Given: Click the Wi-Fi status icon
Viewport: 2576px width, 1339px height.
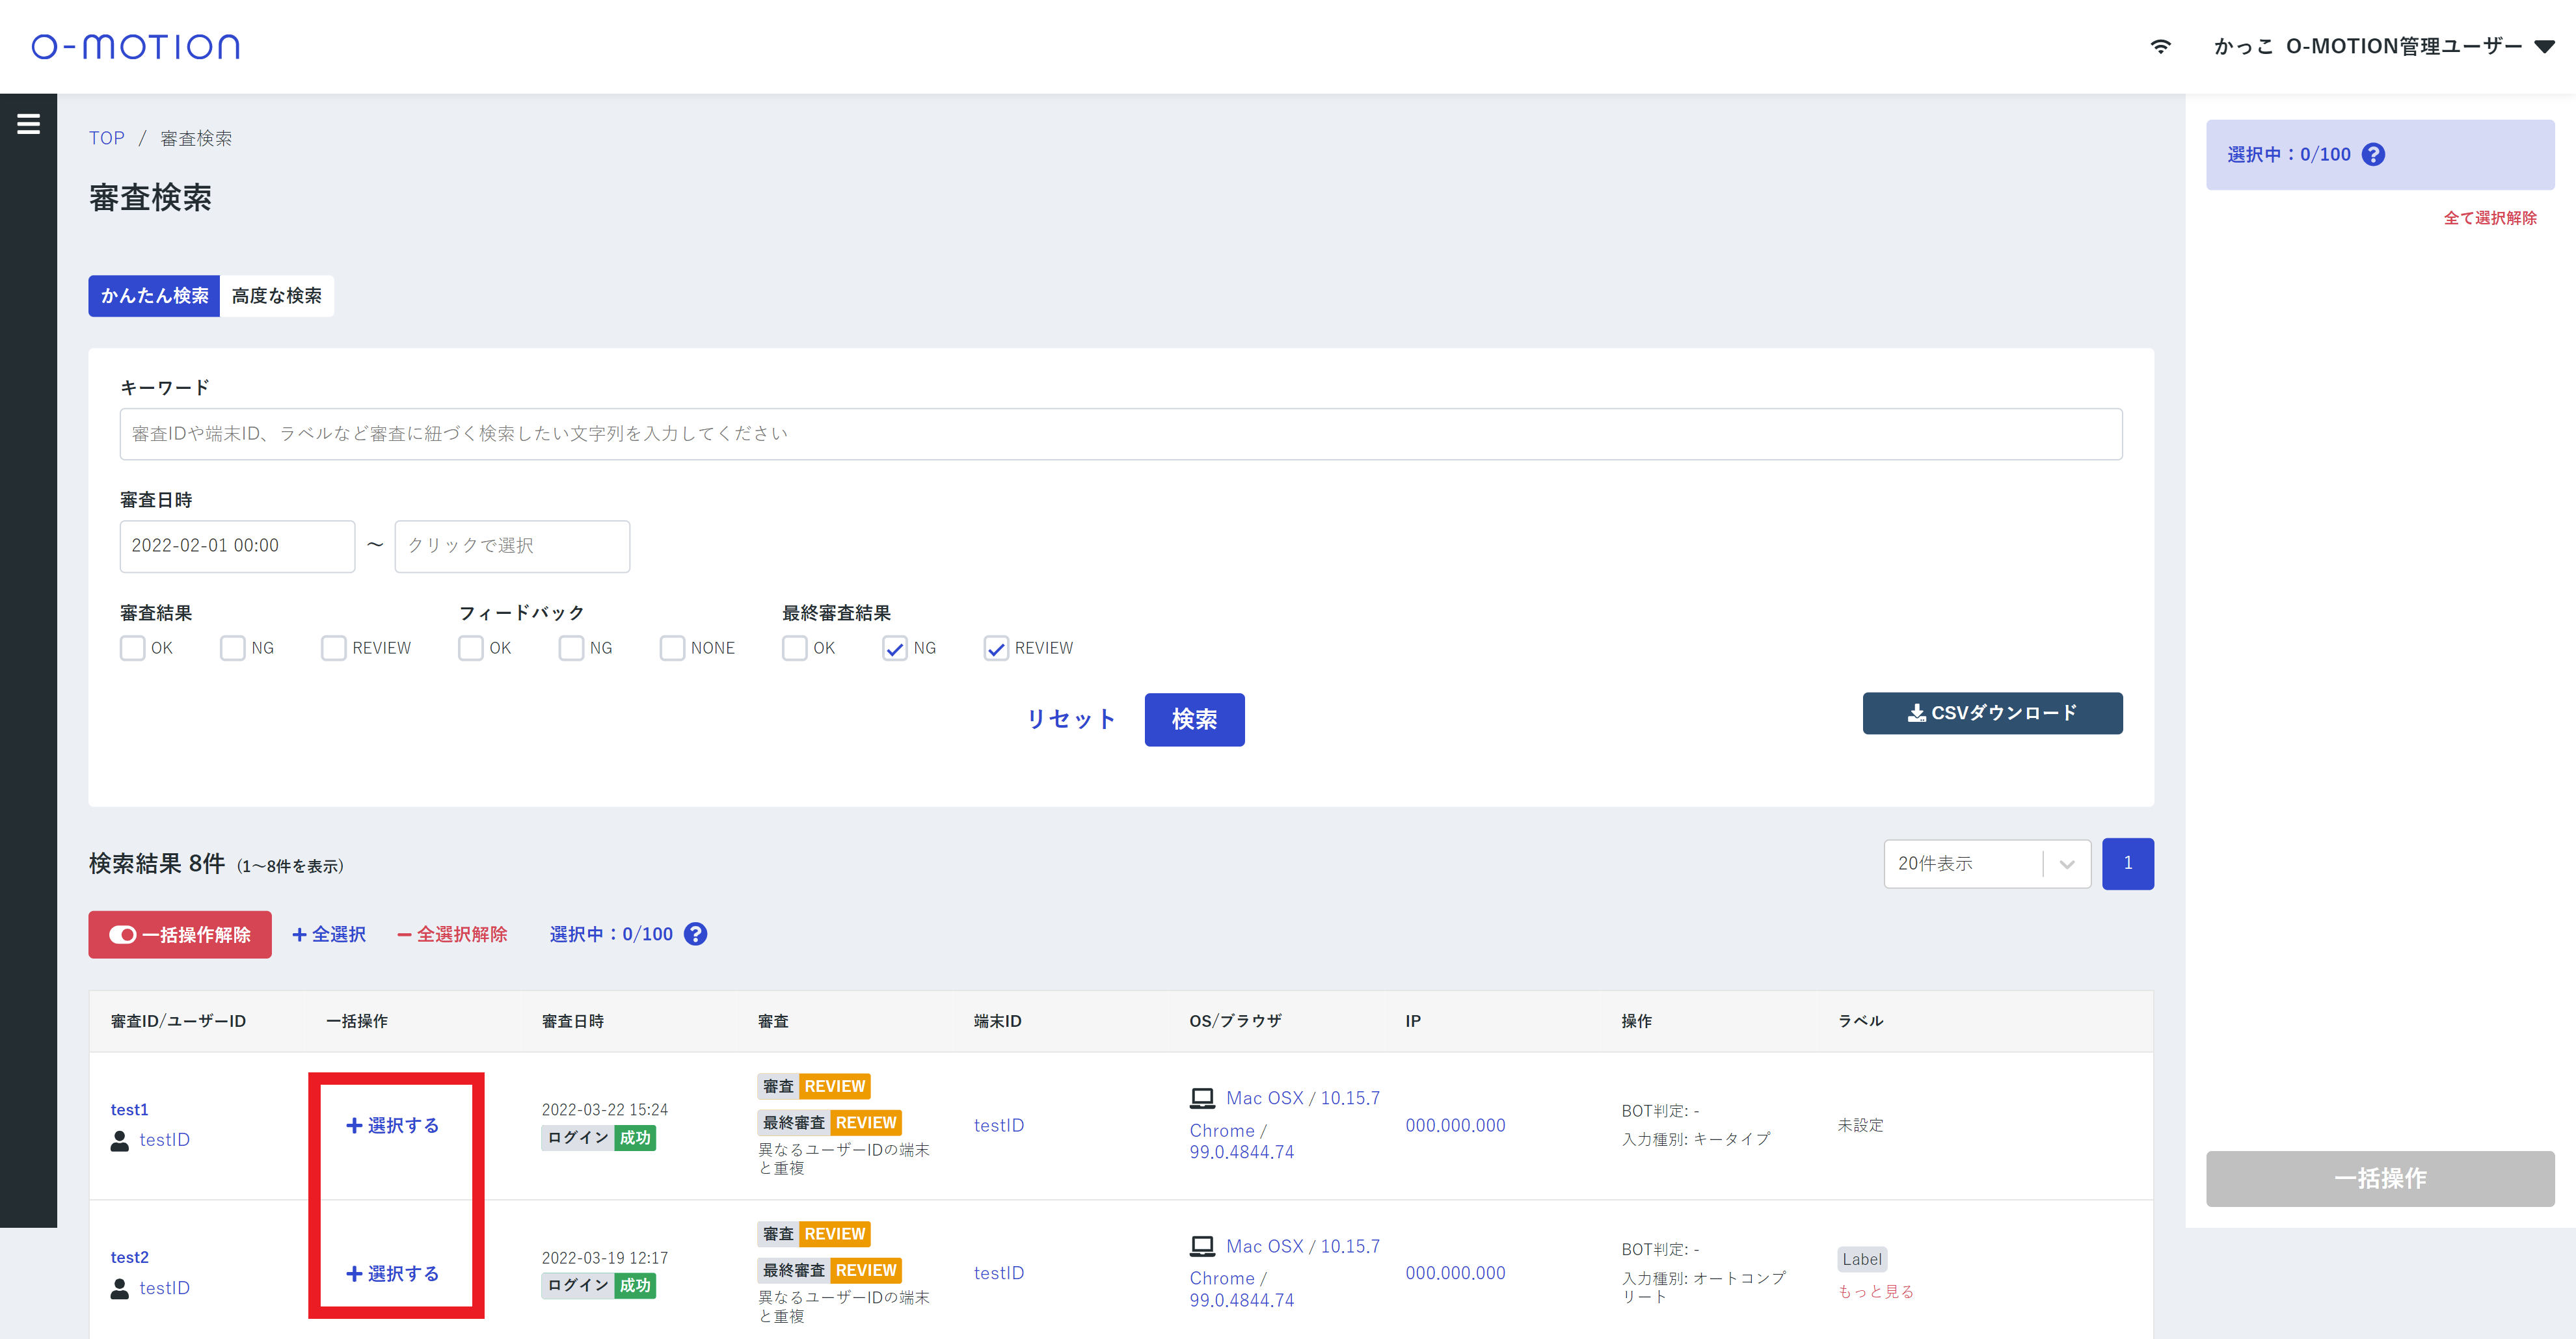Looking at the screenshot, I should [x=2160, y=47].
